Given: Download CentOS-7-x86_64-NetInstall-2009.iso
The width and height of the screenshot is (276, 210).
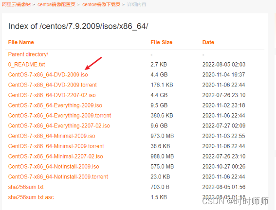Looking at the screenshot, I should pyautogui.click(x=54, y=166).
